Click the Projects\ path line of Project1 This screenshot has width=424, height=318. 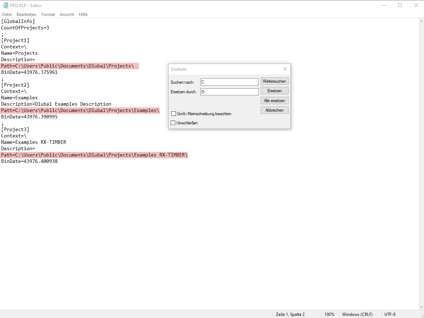pyautogui.click(x=70, y=66)
